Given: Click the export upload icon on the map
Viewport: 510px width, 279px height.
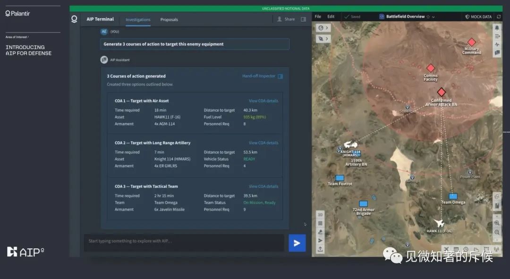Looking at the screenshot, I should click(x=320, y=249).
